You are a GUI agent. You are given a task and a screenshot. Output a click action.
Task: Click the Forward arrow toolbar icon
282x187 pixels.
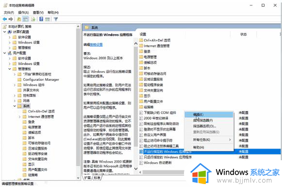pos(11,19)
